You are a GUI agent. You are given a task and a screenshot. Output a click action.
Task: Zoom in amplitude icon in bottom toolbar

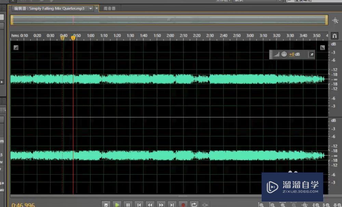coord(261,205)
